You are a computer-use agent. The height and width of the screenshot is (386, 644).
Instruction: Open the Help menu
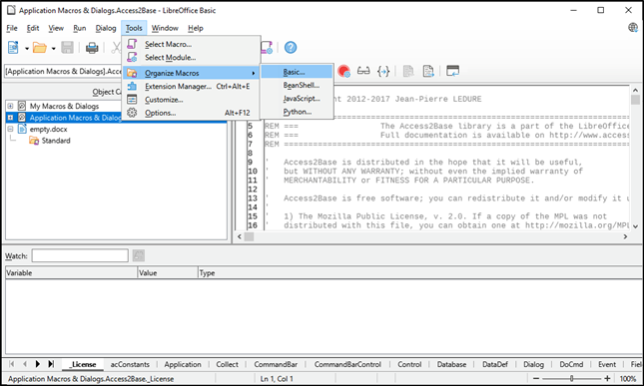click(x=196, y=28)
